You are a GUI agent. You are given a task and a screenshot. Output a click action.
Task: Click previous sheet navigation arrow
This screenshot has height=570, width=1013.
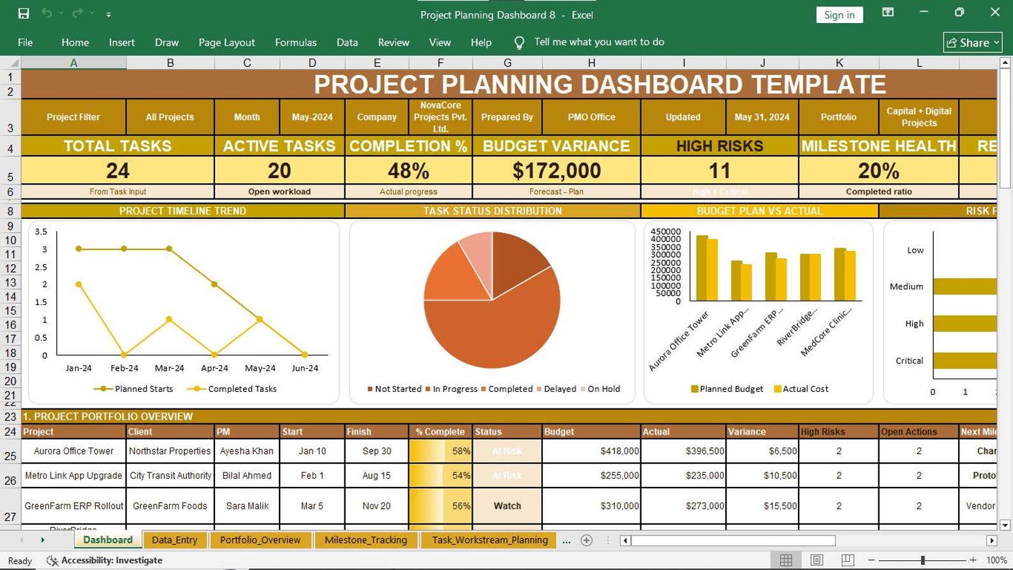[x=22, y=540]
